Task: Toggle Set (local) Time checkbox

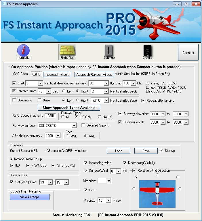Action: [x=12, y=182]
